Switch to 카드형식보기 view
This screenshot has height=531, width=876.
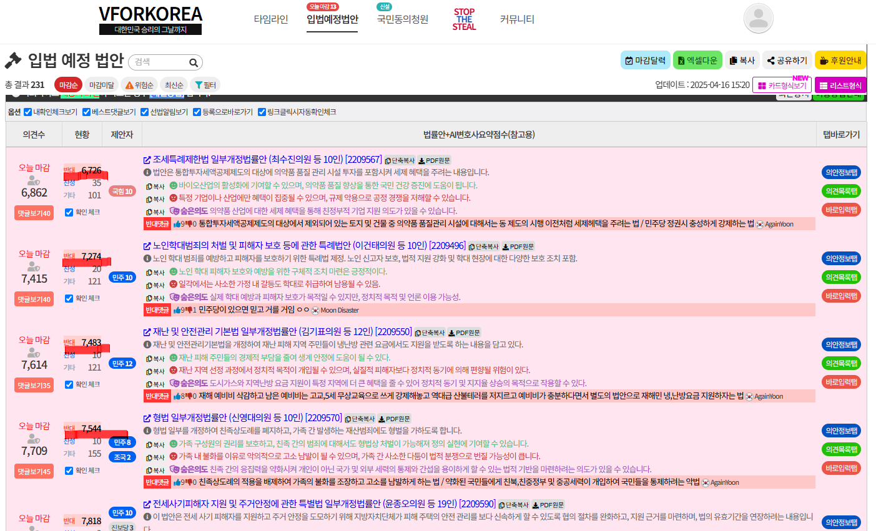[x=782, y=85]
